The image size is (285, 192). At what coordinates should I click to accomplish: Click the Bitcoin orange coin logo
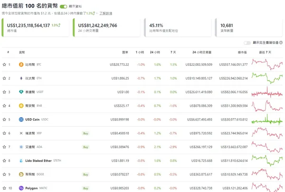coord(21,64)
